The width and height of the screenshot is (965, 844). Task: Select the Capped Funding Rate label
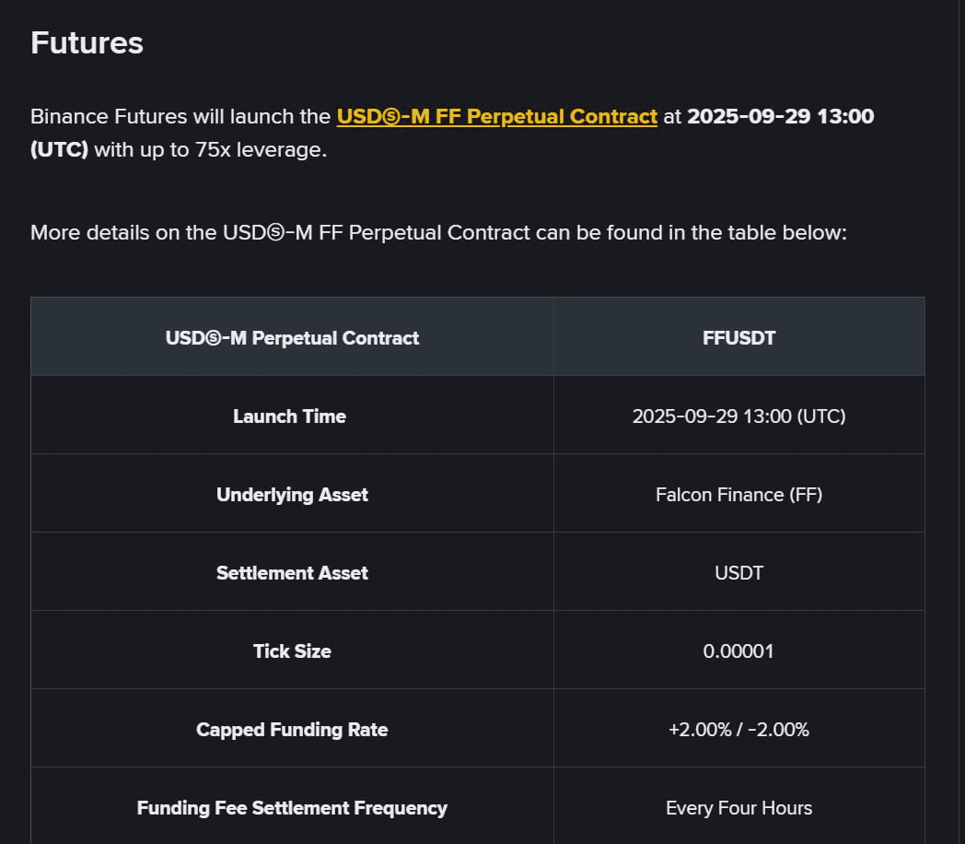(292, 729)
